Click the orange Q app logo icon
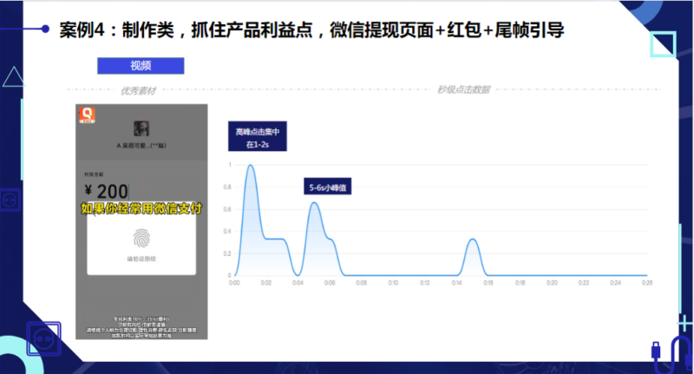This screenshot has height=374, width=694. click(88, 115)
